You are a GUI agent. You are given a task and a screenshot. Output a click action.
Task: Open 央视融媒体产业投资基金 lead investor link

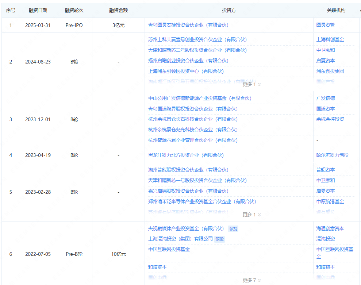point(186,228)
